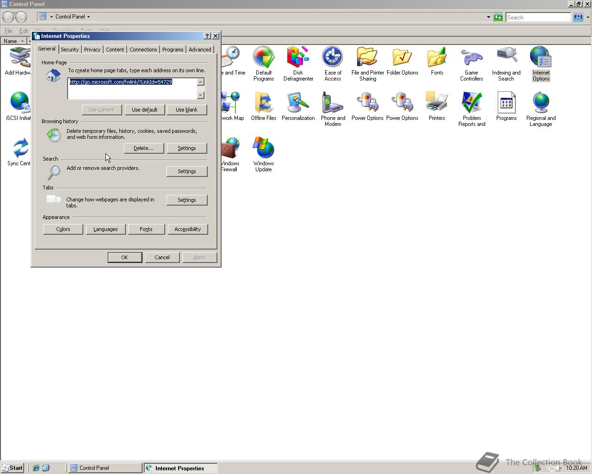Click the Name column header
Viewport: 592px width, 474px height.
13,41
